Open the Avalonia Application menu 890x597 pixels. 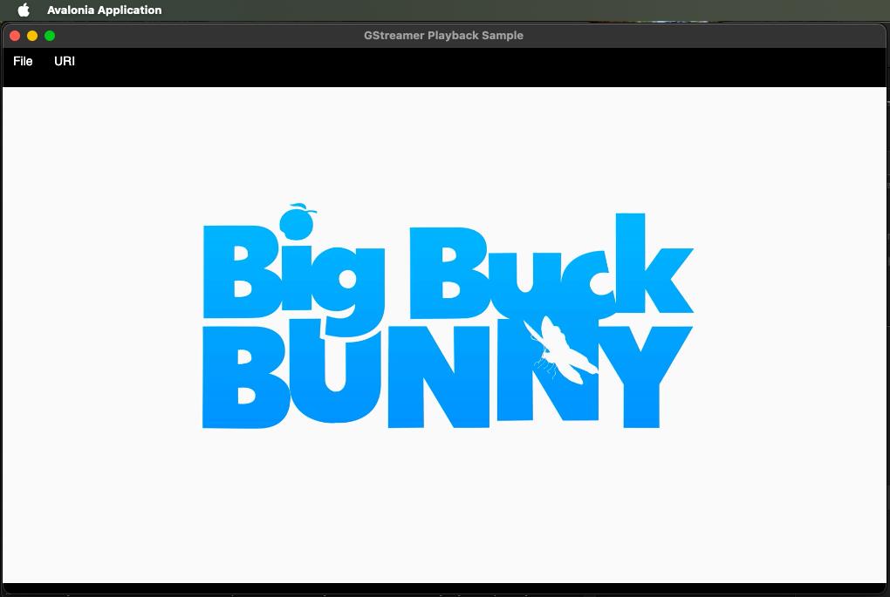point(104,10)
